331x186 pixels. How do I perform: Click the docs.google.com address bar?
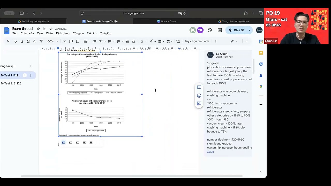133,13
